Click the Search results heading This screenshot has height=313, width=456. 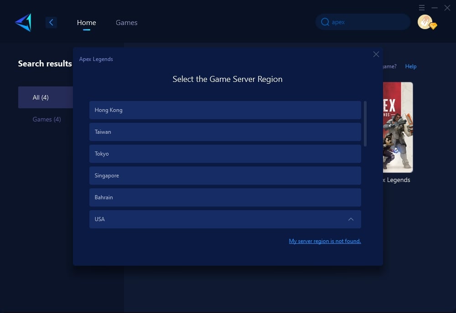click(x=45, y=64)
